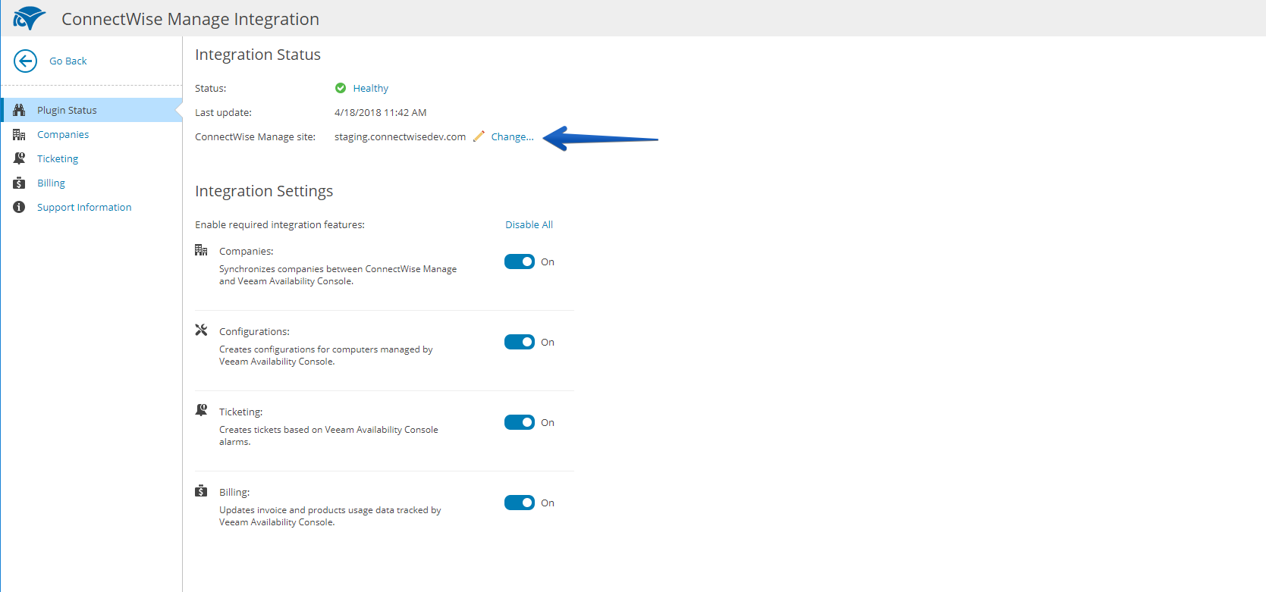This screenshot has height=592, width=1266.
Task: Click the Integration Settings heading
Action: pos(264,191)
